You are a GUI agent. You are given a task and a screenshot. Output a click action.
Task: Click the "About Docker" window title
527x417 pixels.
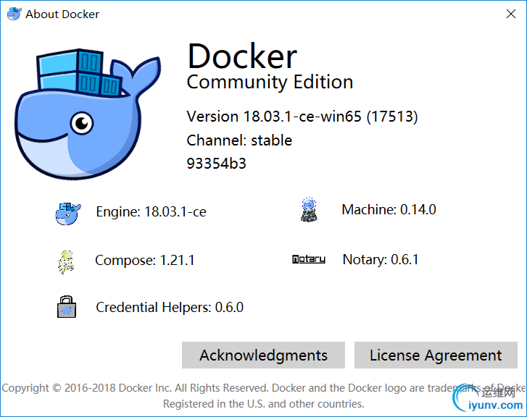(x=62, y=14)
